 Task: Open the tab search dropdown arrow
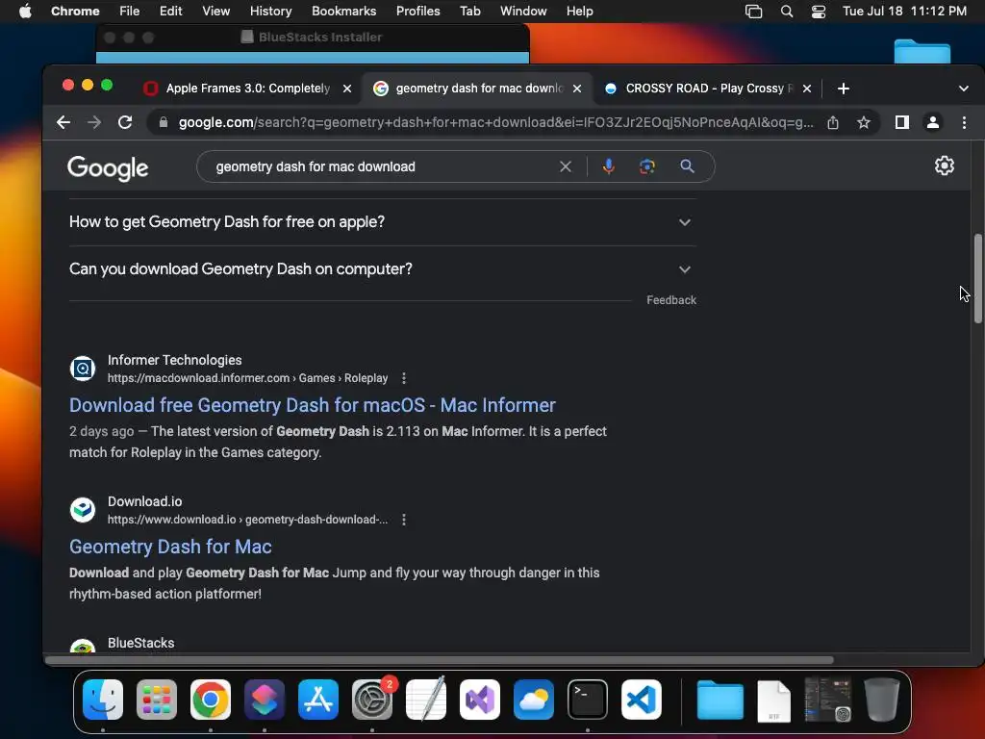(x=964, y=89)
